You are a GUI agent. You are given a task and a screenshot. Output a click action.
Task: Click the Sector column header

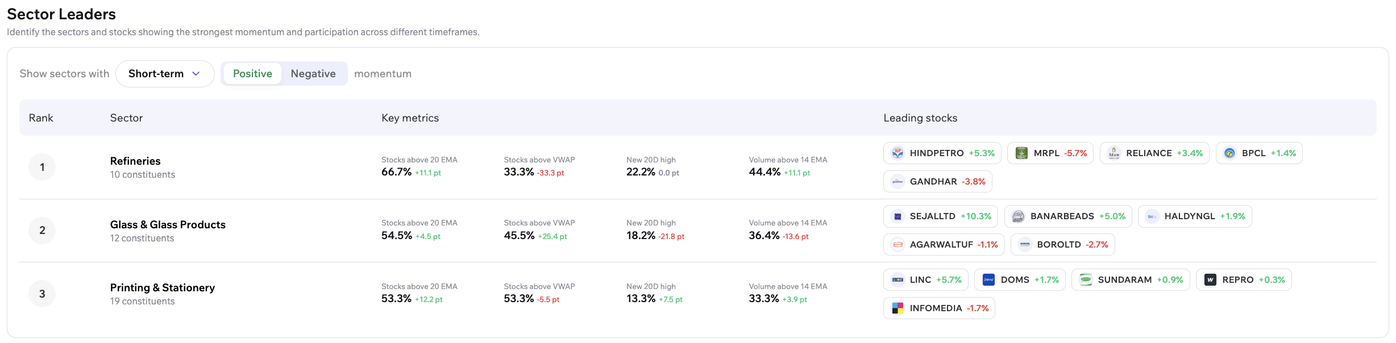click(x=126, y=118)
